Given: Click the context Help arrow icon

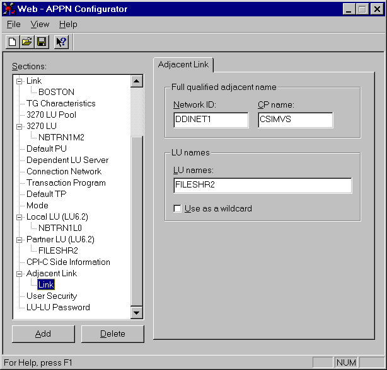Looking at the screenshot, I should click(x=61, y=42).
